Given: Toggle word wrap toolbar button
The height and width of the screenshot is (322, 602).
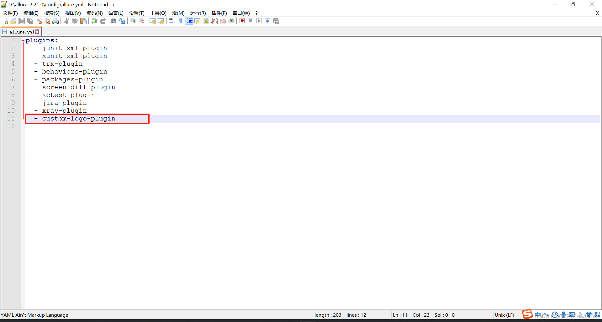Looking at the screenshot, I should coord(172,21).
